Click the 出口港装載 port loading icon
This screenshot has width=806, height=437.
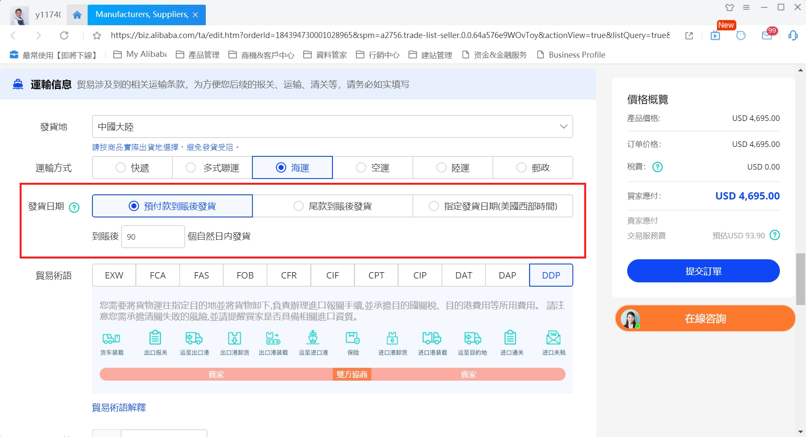(x=273, y=338)
